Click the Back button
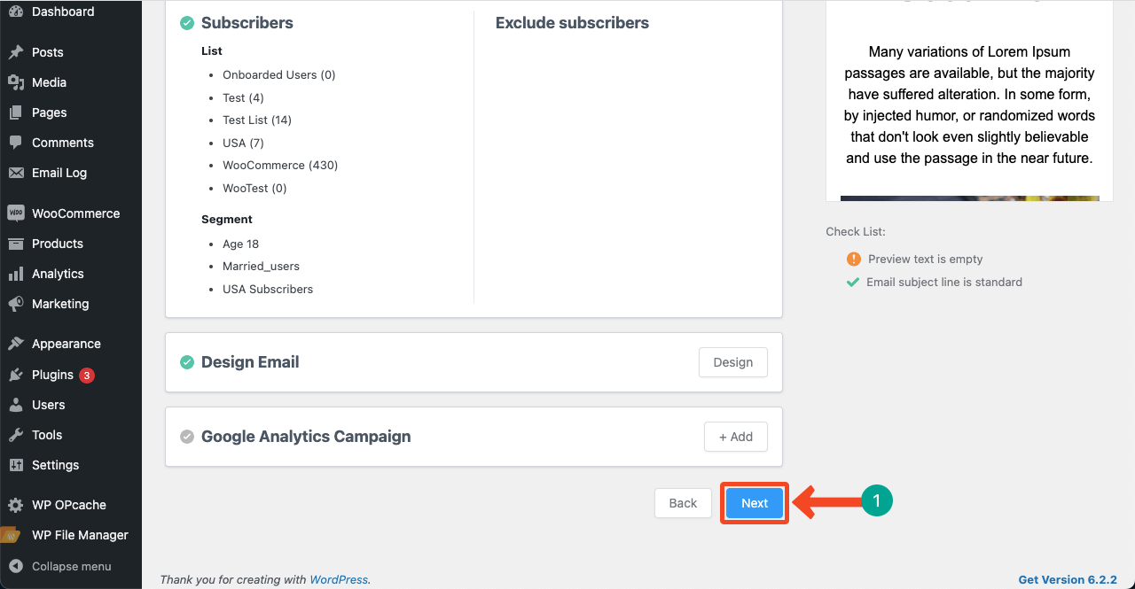 (x=682, y=502)
